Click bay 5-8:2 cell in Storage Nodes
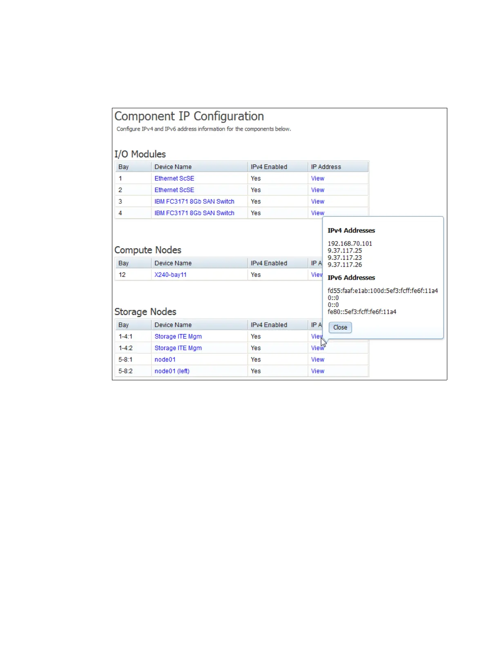Screen dimensions: 500x647 click(x=133, y=371)
